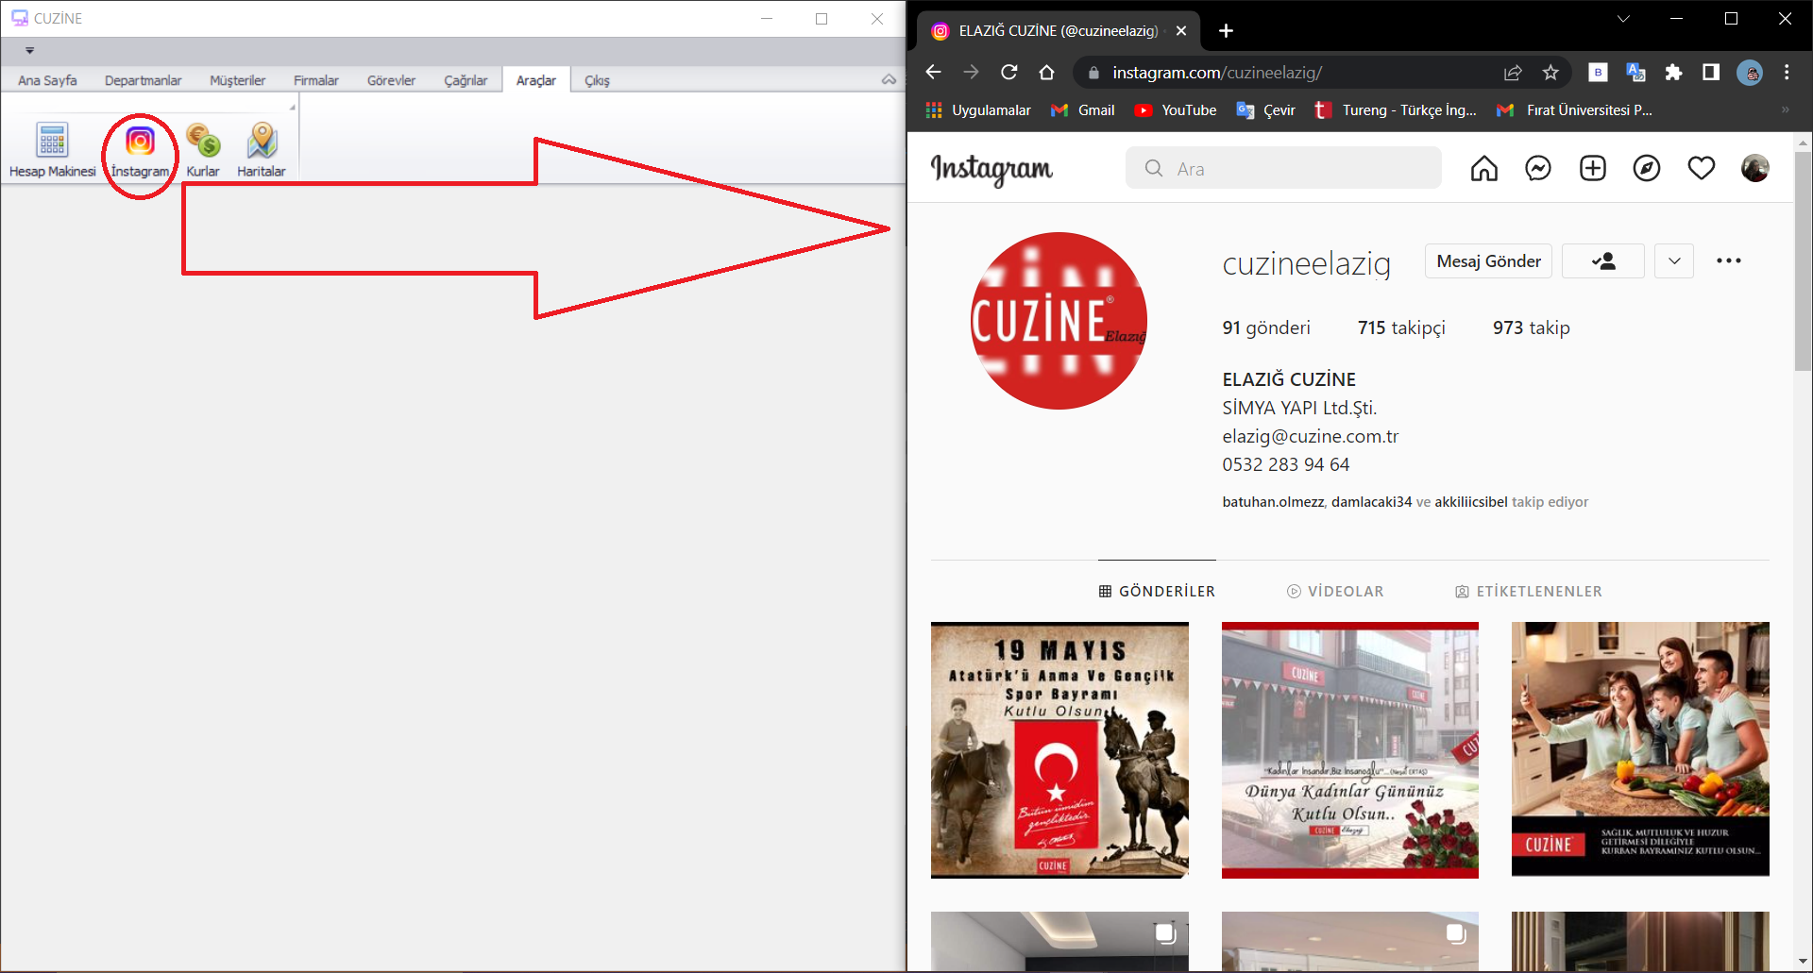Viewport: 1813px width, 973px height.
Task: Toggle the bookmark star for this page
Action: coord(1550,72)
